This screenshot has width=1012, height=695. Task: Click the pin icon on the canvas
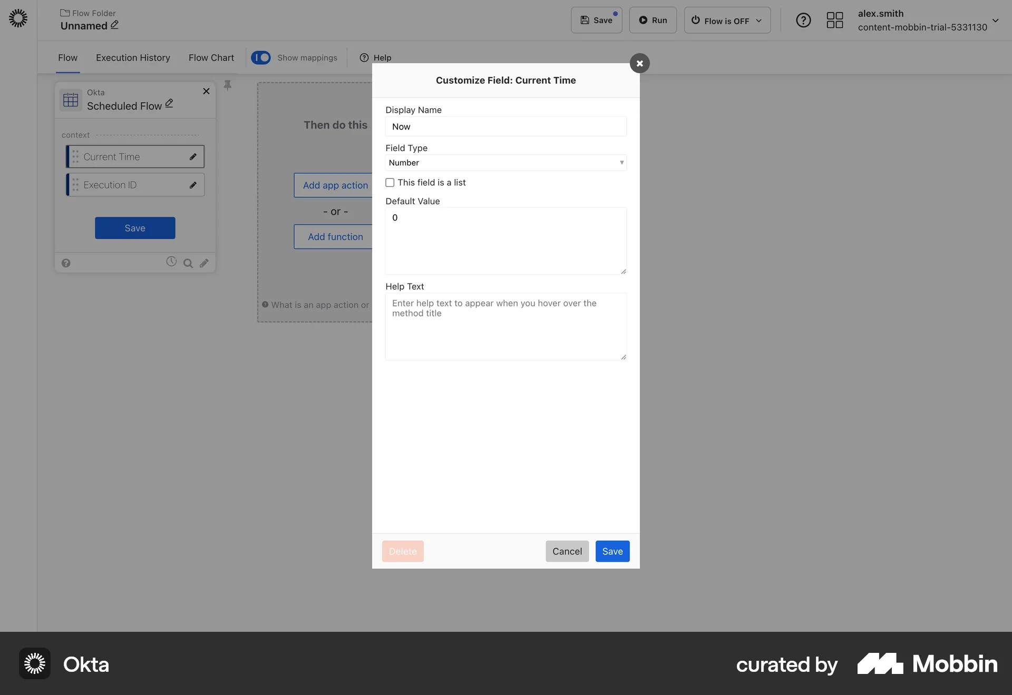[x=228, y=85]
